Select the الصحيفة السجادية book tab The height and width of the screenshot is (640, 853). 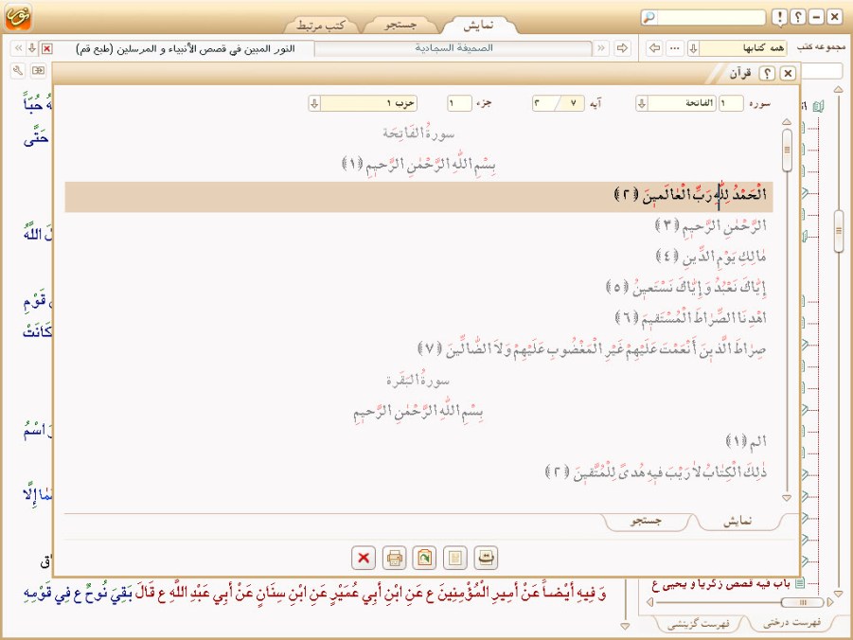coord(453,48)
